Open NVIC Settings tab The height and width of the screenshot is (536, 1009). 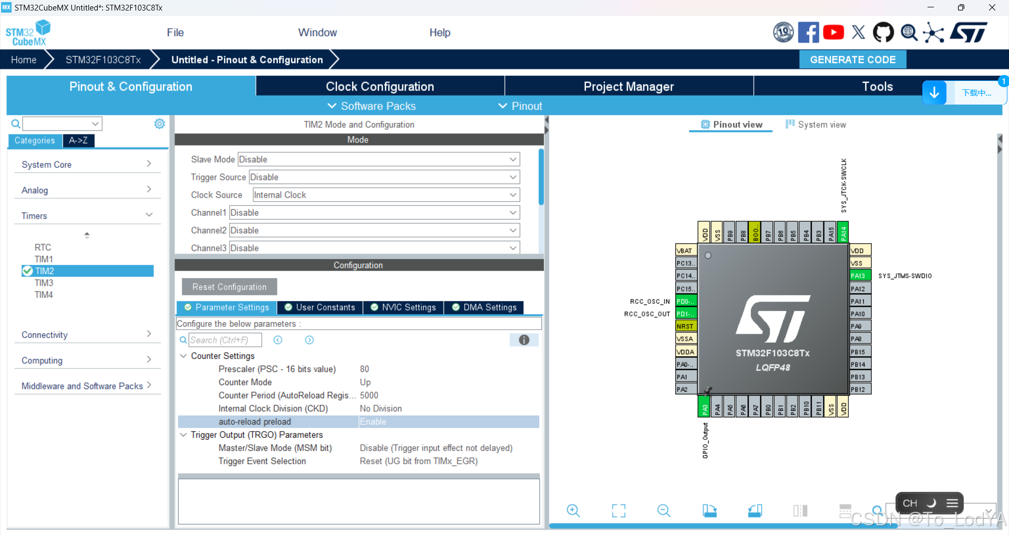point(404,307)
